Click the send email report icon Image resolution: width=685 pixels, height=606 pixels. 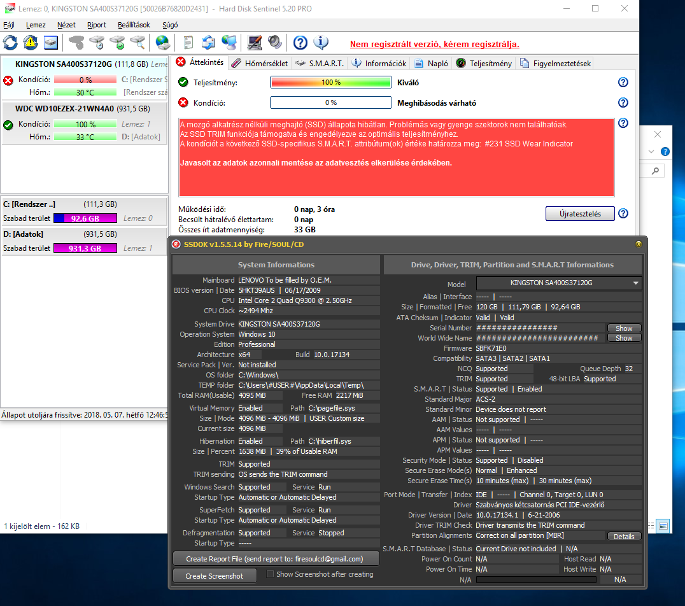(208, 43)
